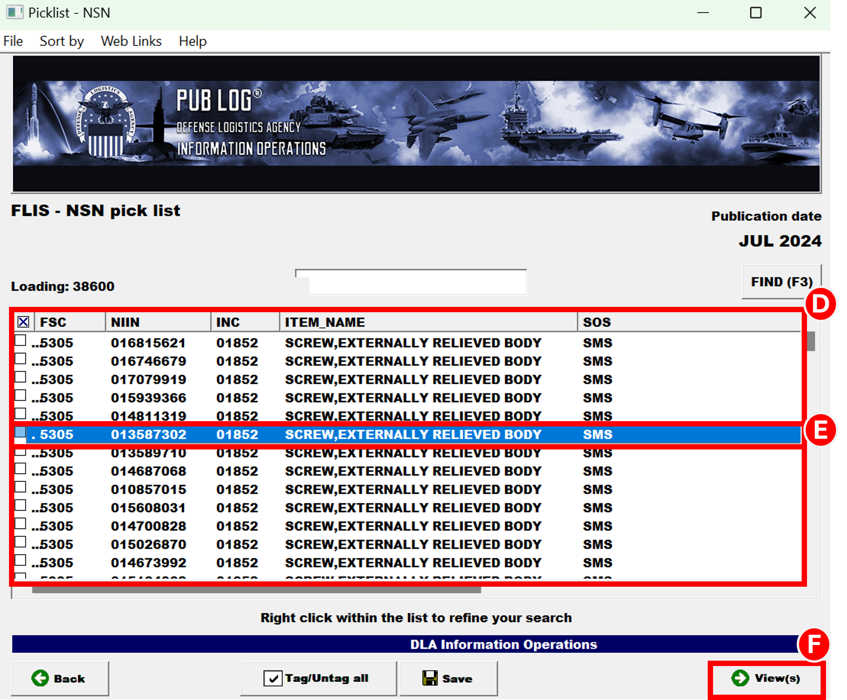This screenshot has height=700, width=847.
Task: Open the File menu
Action: [x=13, y=41]
